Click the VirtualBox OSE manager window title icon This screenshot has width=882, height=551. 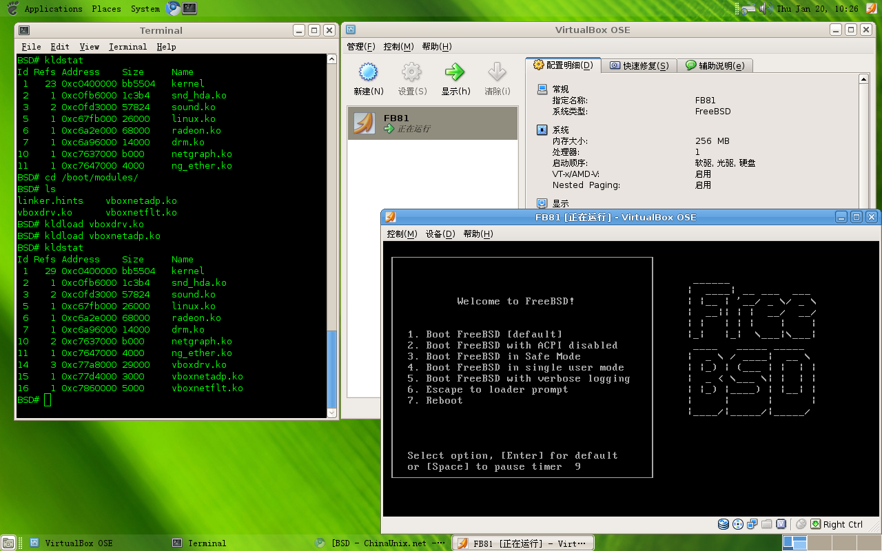(x=351, y=30)
